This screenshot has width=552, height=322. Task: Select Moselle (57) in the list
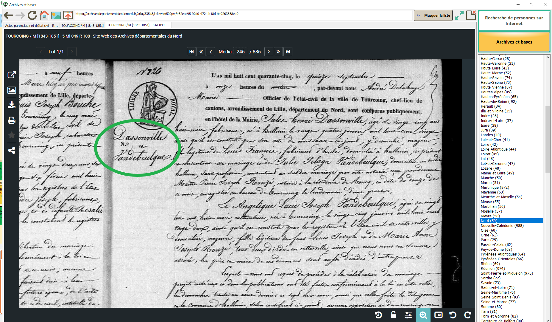(x=491, y=211)
